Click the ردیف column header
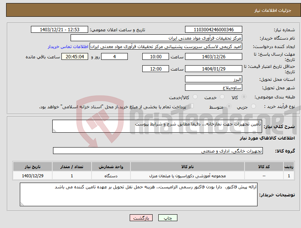 tap(289, 167)
